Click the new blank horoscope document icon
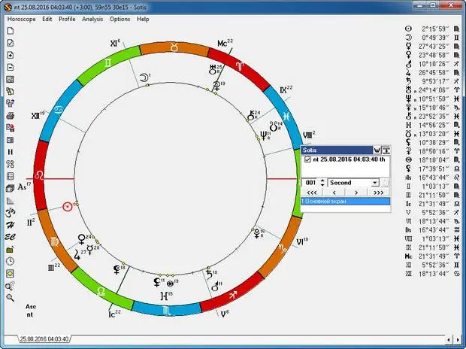The height and width of the screenshot is (349, 466). (10, 31)
